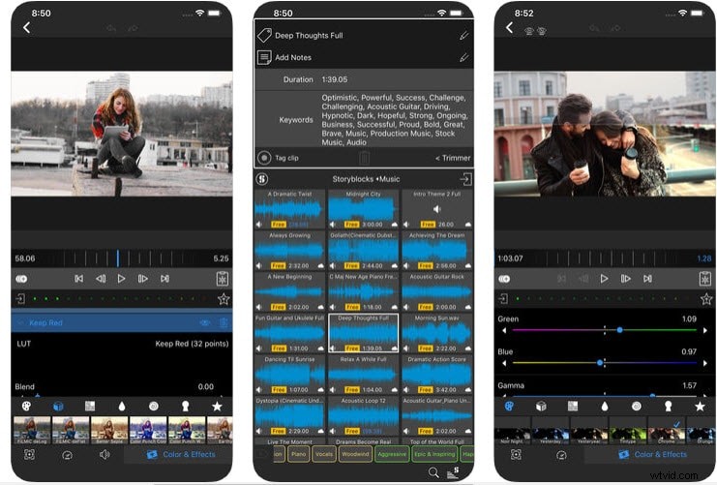Select the LUT cube category, left phone
The image size is (717, 485).
click(x=58, y=406)
